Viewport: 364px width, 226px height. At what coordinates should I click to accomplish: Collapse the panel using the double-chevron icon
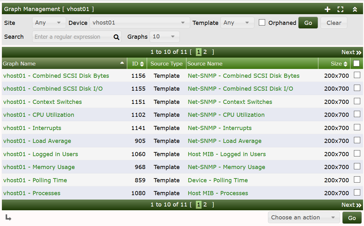point(355,9)
